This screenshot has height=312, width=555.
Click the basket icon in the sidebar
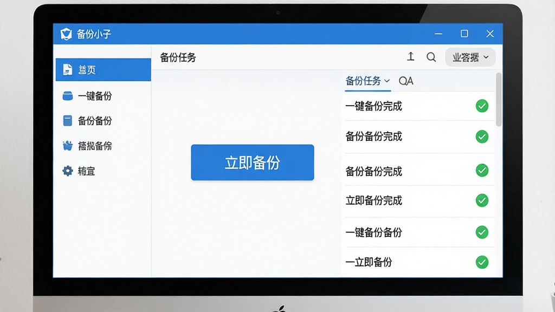click(x=68, y=146)
